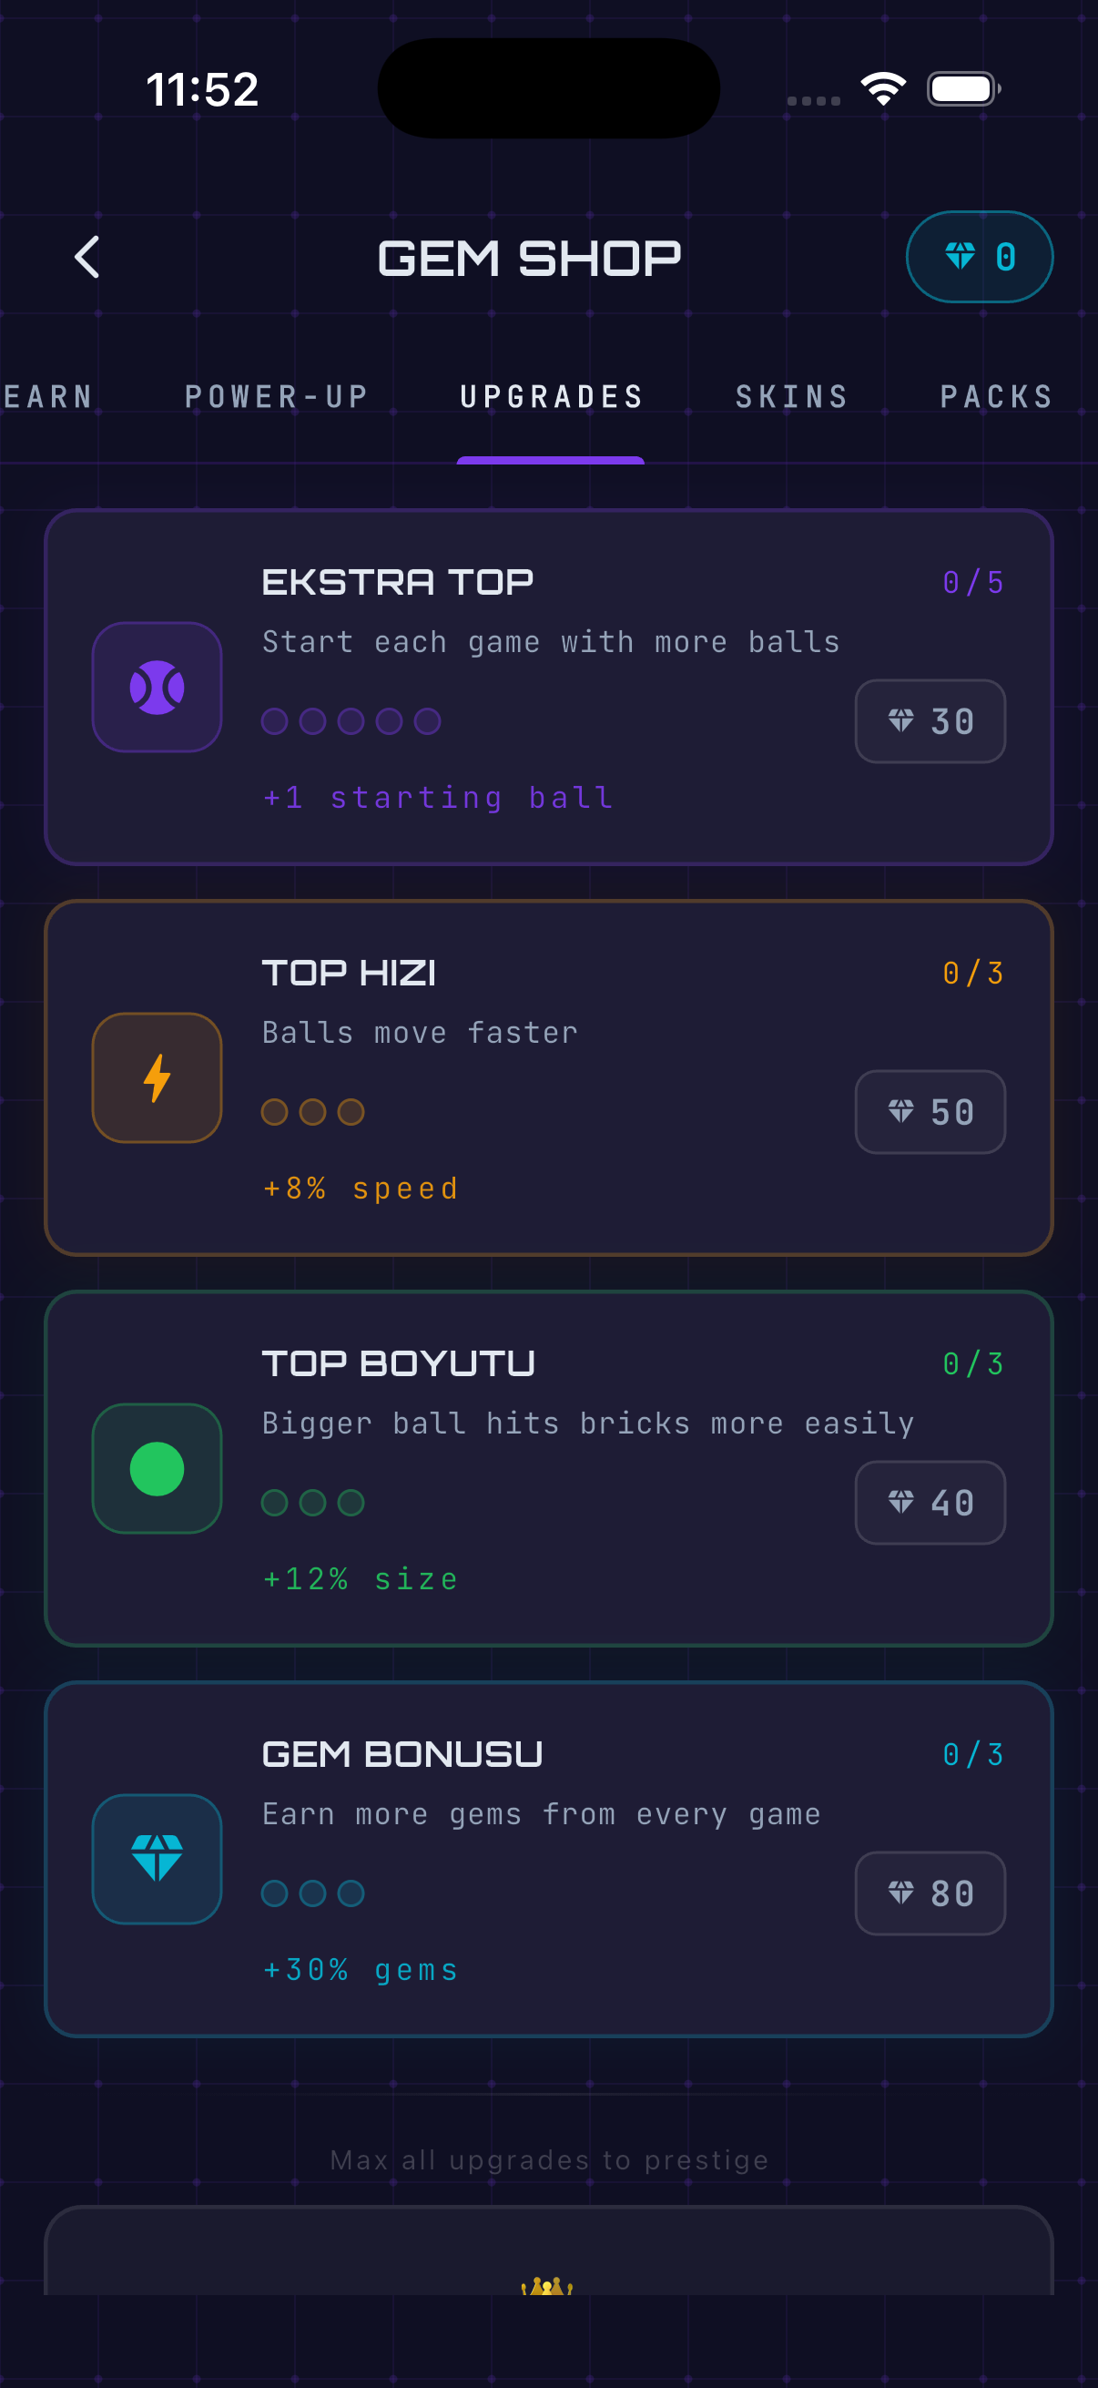Viewport: 1098px width, 2388px height.
Task: Buy Top Hizi for 50 gems
Action: pos(930,1112)
